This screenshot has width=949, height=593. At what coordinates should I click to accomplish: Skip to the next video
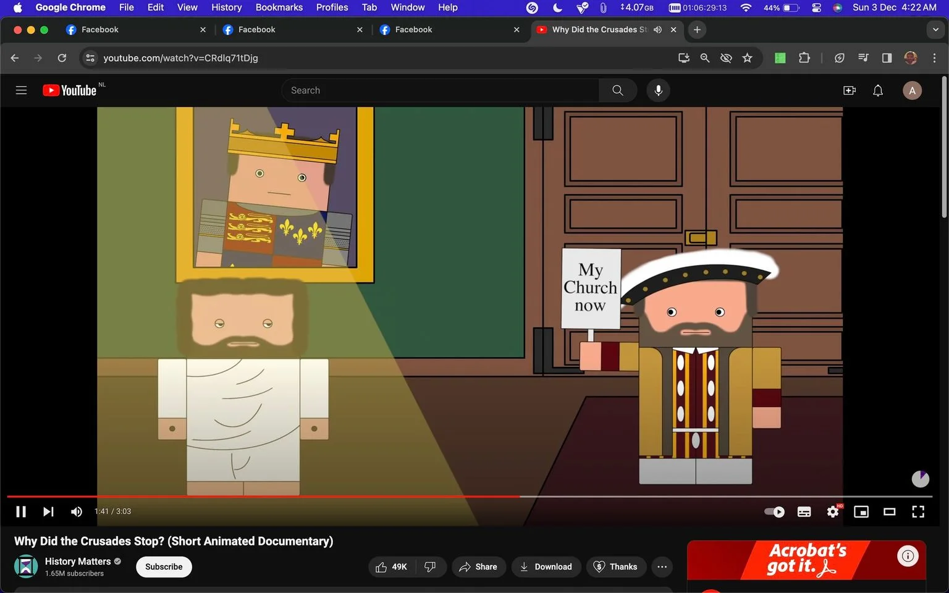click(48, 511)
